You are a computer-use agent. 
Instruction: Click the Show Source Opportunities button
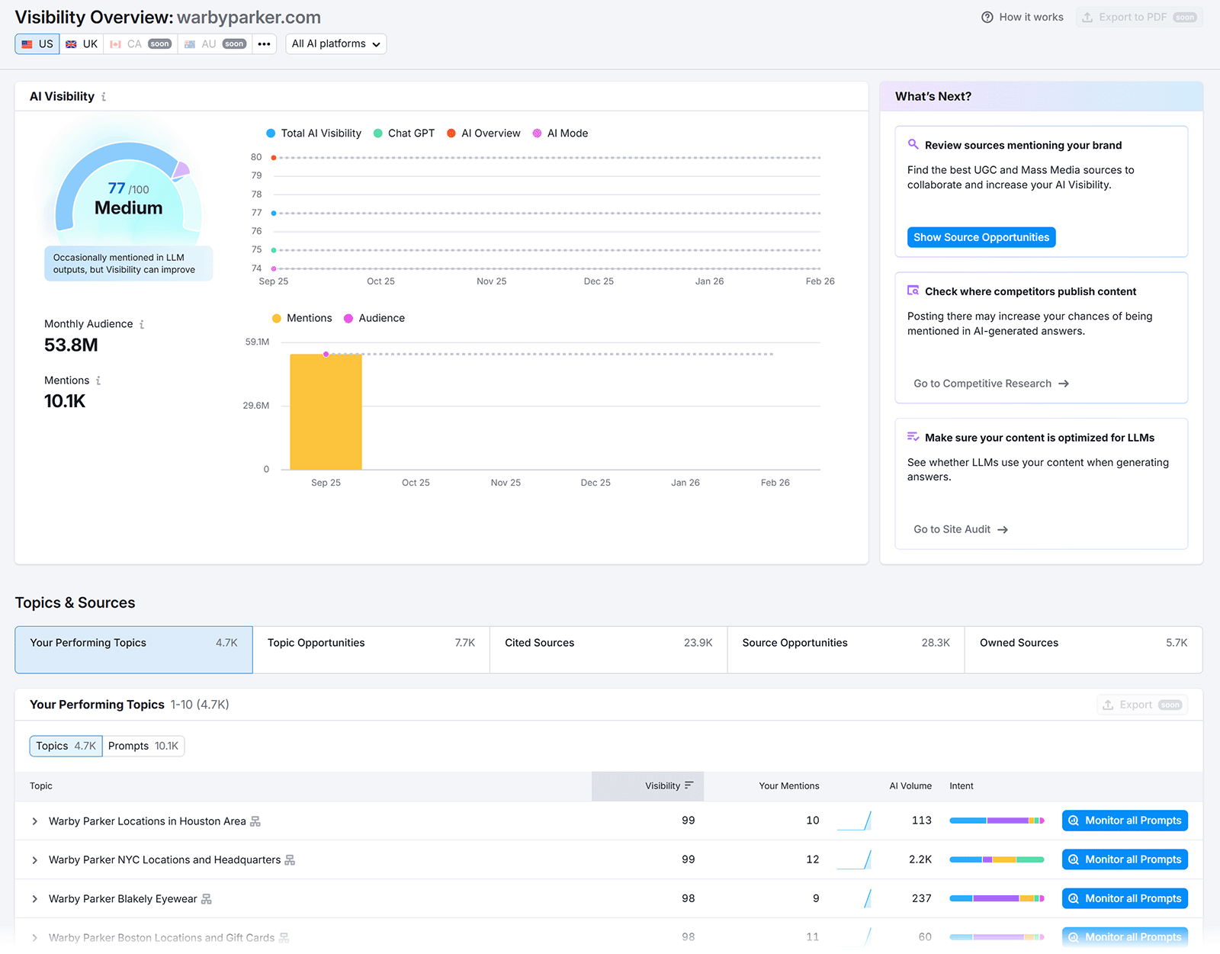point(981,237)
